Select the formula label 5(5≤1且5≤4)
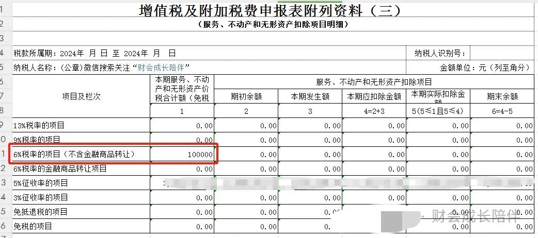The height and width of the screenshot is (238, 538). point(438,111)
